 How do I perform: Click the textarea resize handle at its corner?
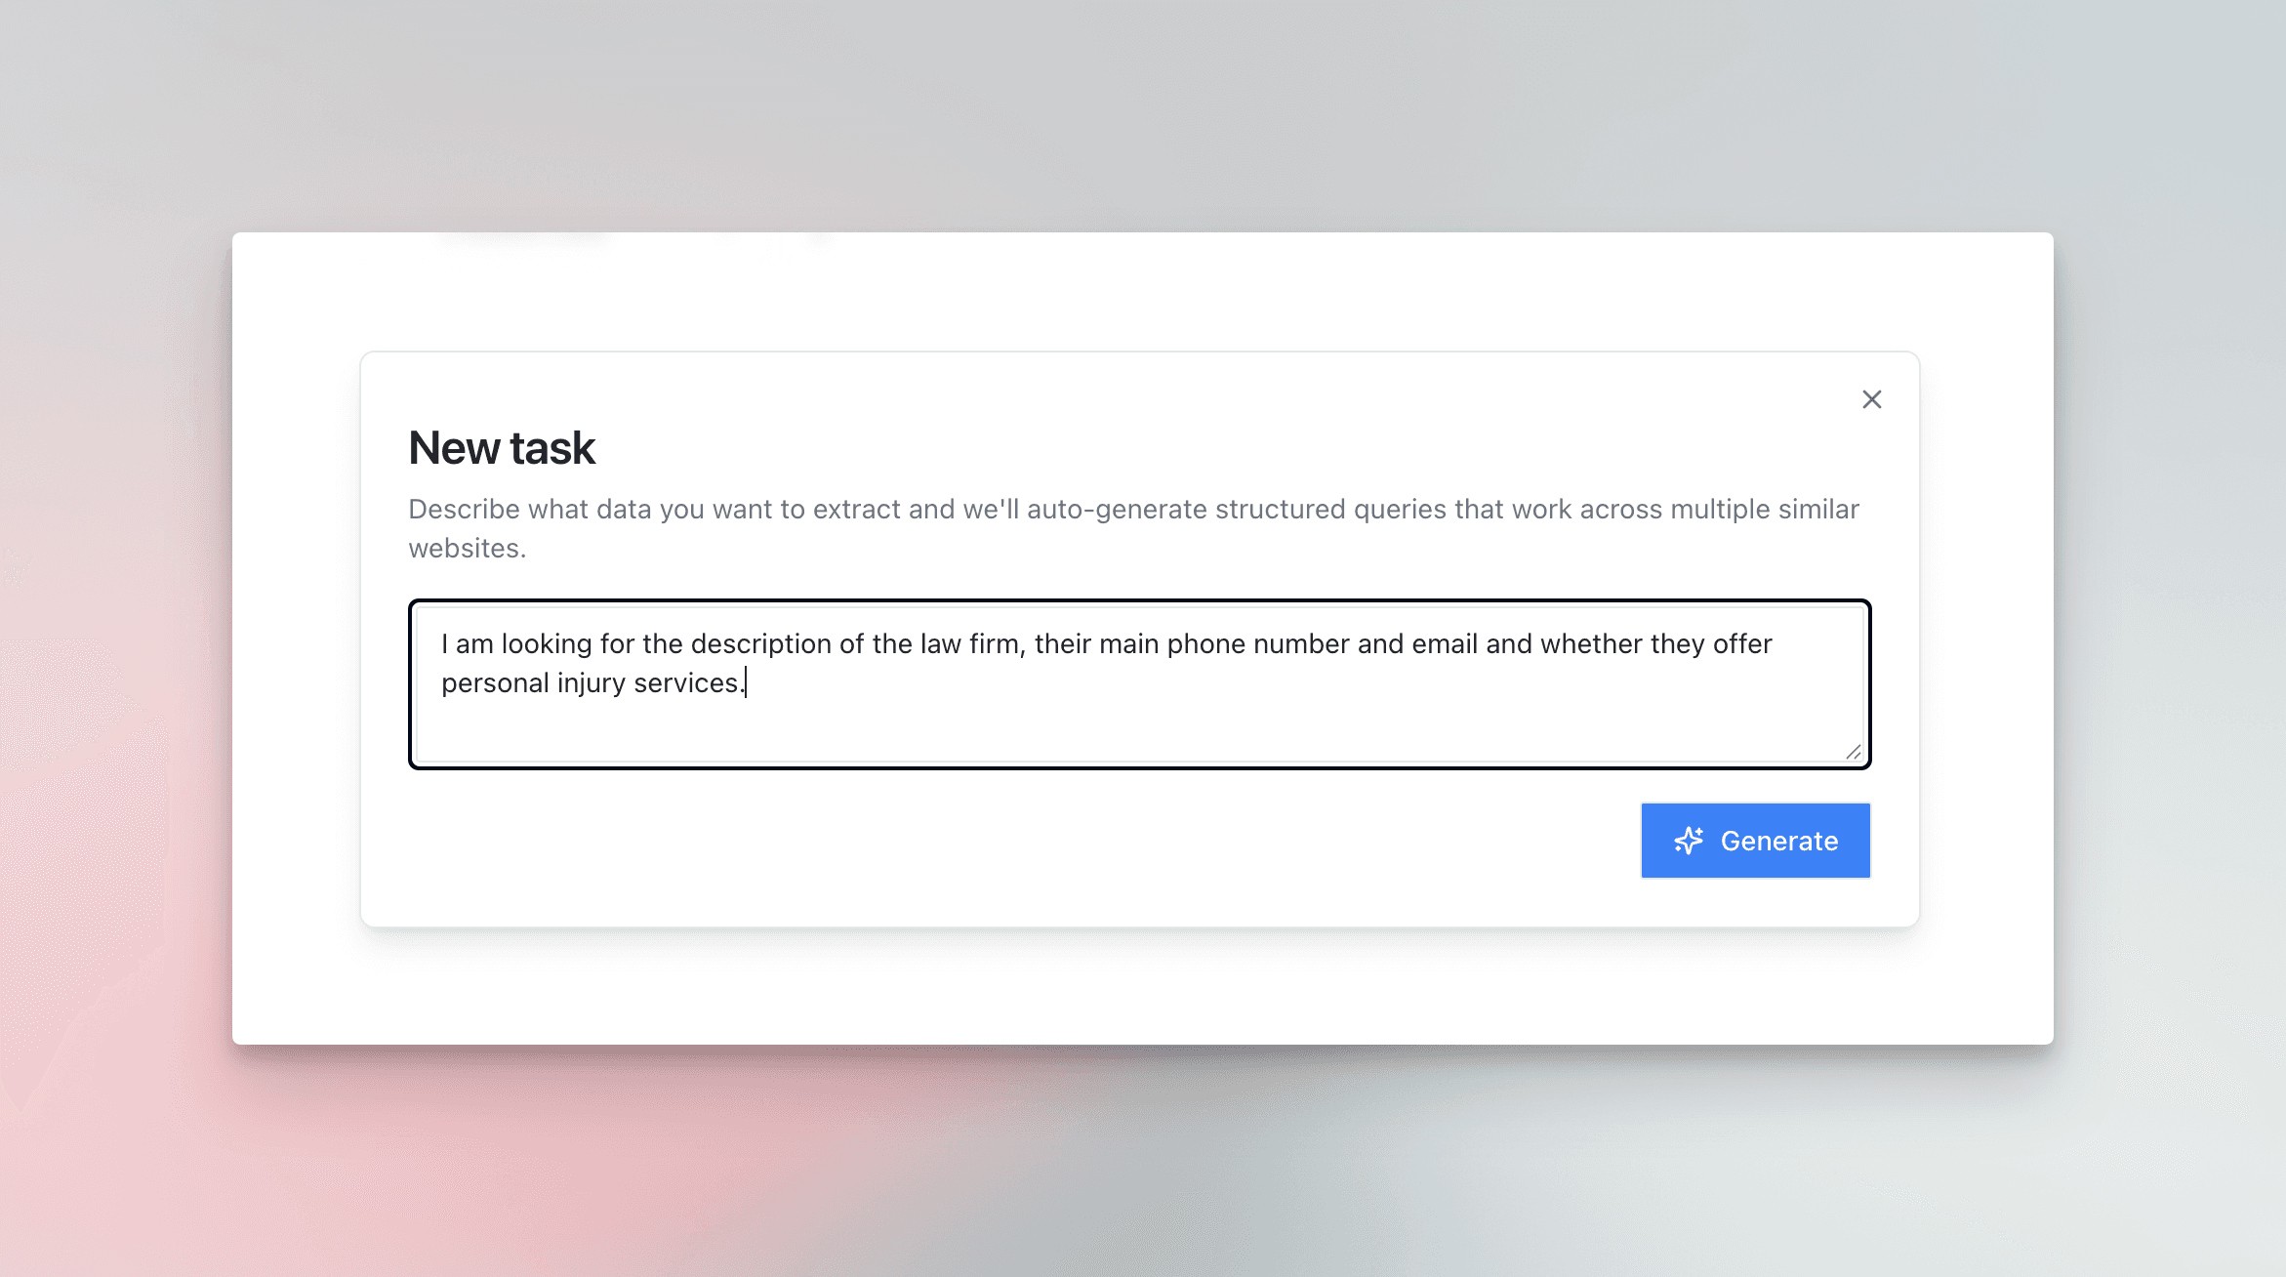(x=1855, y=753)
